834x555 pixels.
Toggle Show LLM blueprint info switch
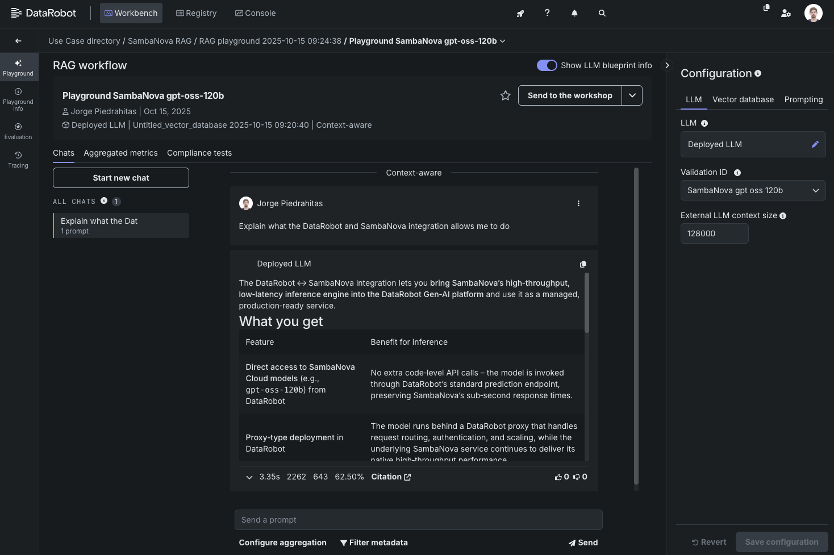point(547,65)
